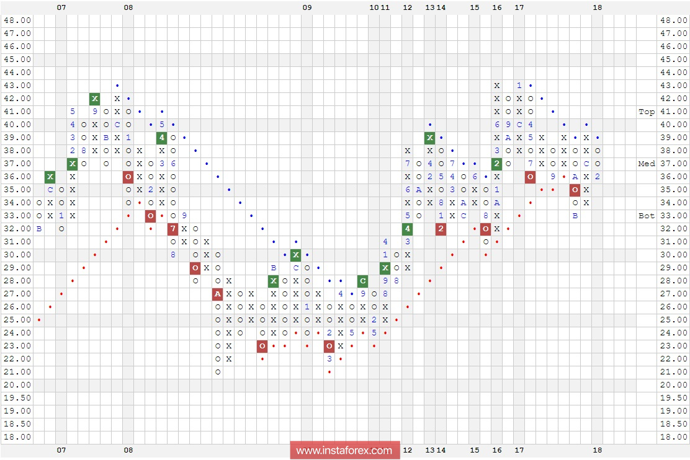The width and height of the screenshot is (690, 460).
Task: Select the 40.00 price on left axis
Action: point(17,125)
